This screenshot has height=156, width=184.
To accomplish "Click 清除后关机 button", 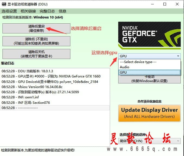I will tap(36, 54).
